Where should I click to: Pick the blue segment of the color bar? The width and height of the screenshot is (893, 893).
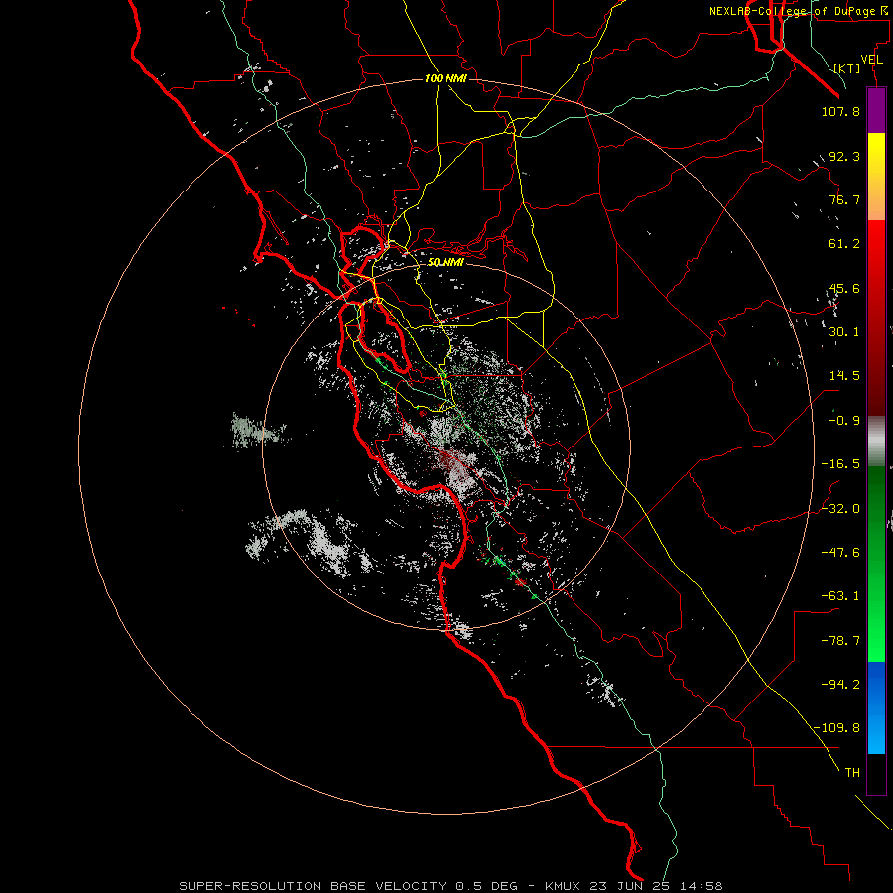[876, 707]
